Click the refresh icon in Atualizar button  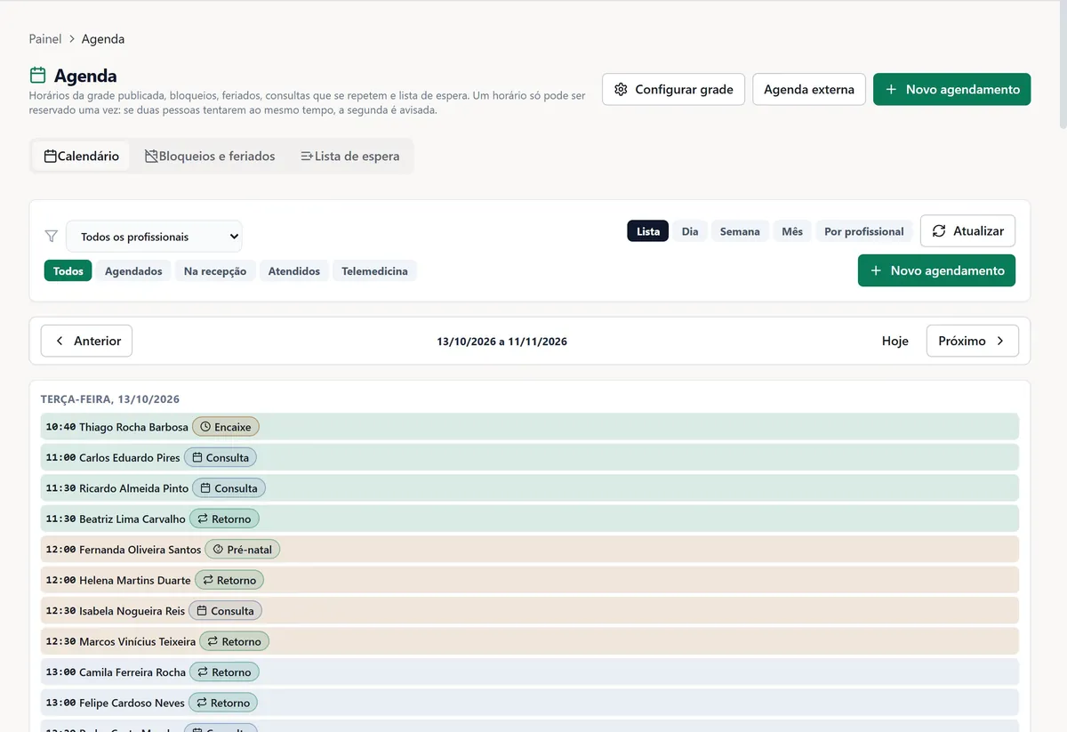point(939,231)
